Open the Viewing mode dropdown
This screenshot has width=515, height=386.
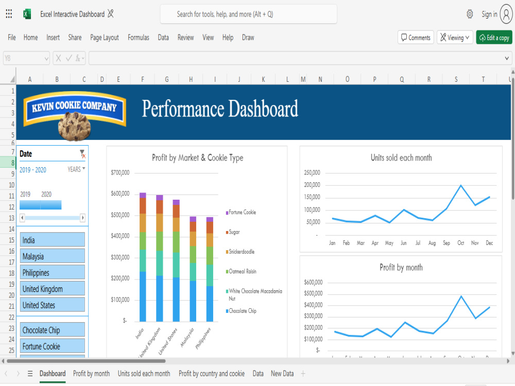(x=455, y=38)
